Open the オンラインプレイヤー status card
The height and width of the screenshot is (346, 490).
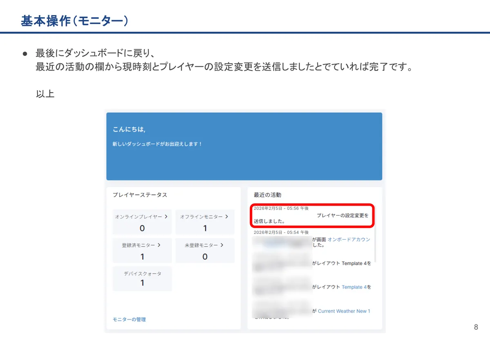142,222
